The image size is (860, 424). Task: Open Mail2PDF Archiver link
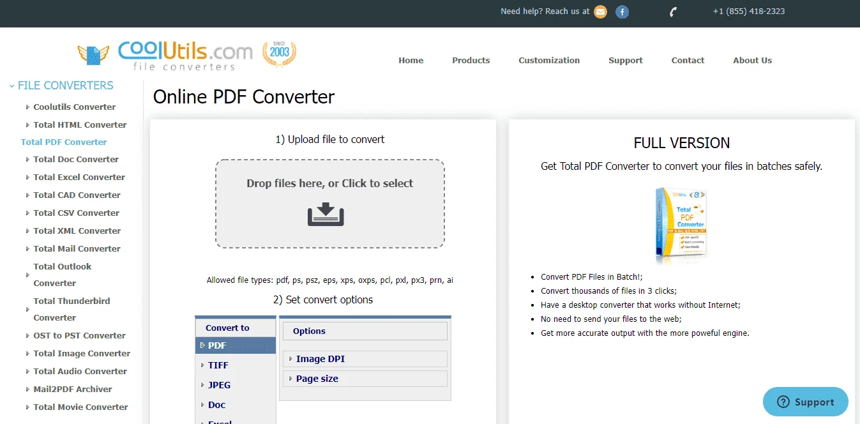click(73, 390)
